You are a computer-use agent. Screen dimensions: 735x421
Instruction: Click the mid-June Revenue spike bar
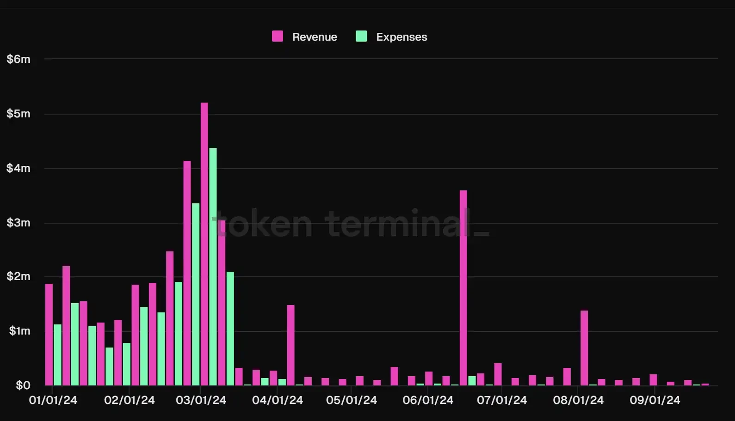pos(463,287)
